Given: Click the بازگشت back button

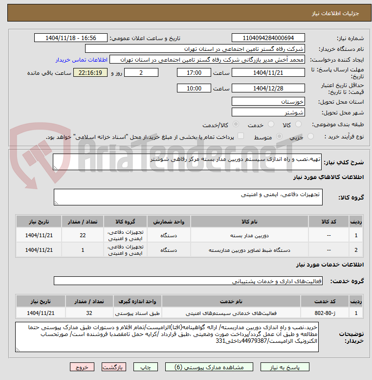Looking at the screenshot, I should coord(114,367).
